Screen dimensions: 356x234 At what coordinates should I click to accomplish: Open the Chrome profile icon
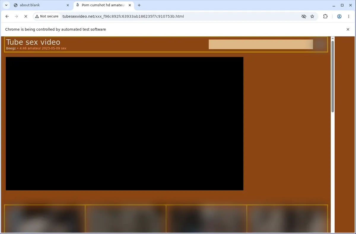[339, 16]
